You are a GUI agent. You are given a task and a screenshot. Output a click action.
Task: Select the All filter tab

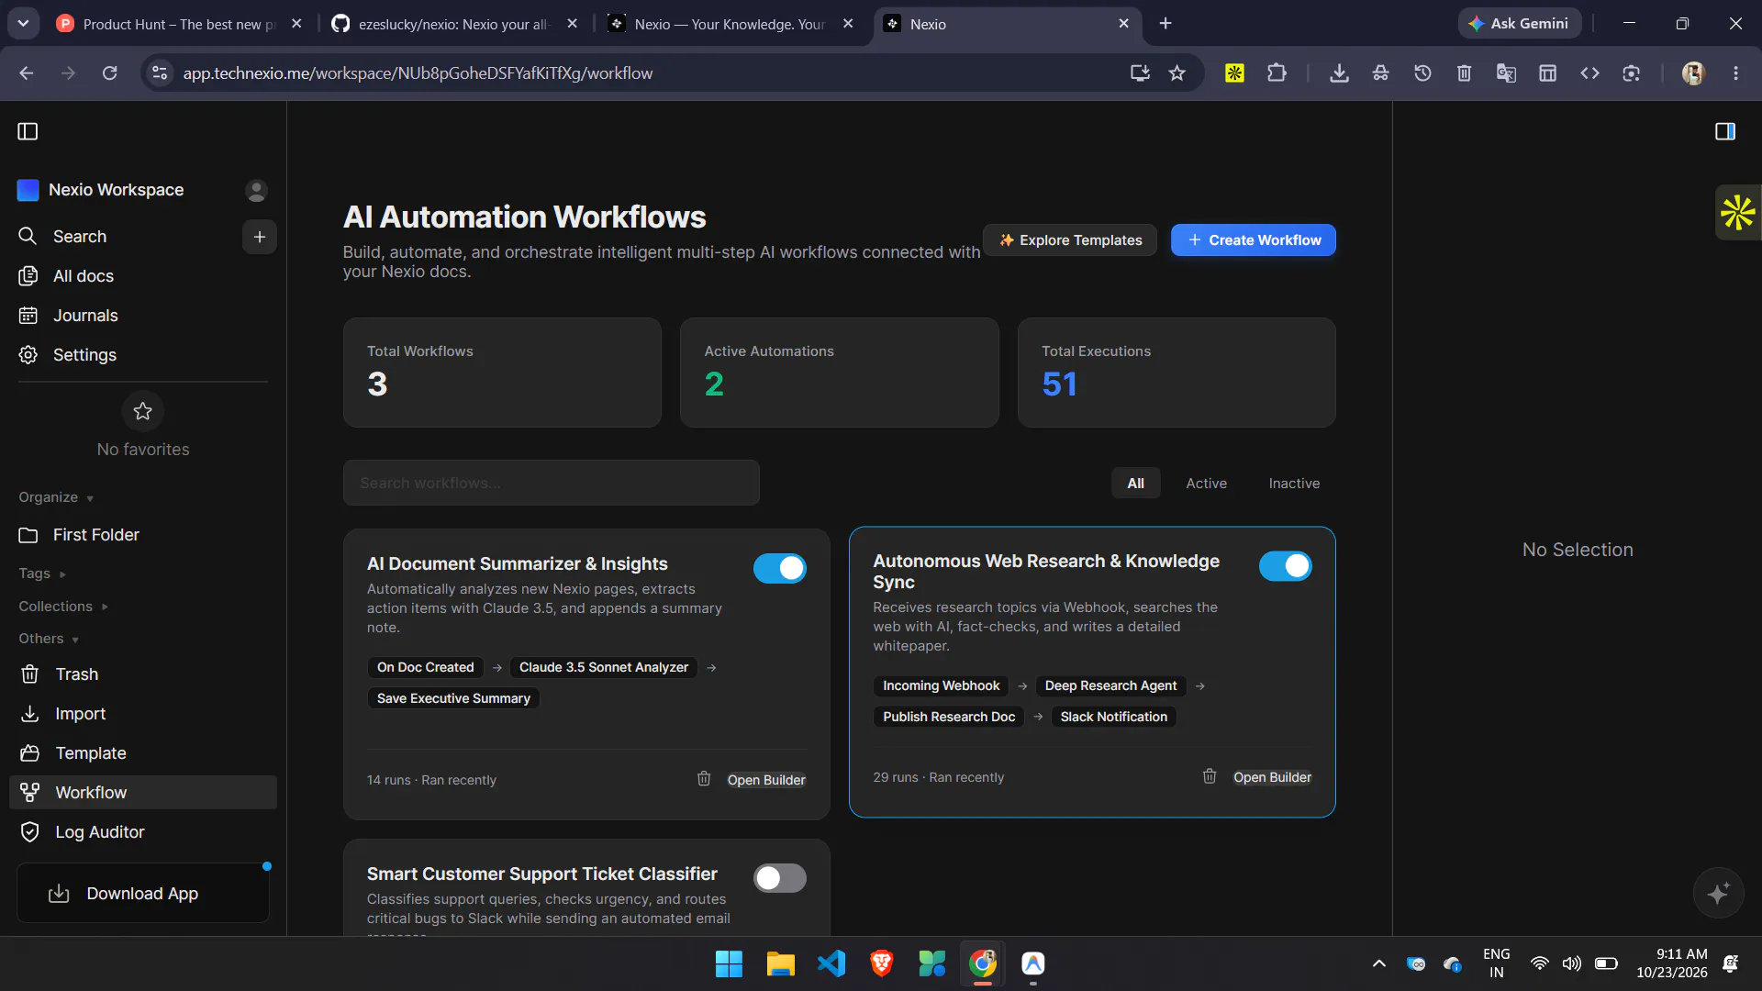coord(1135,484)
